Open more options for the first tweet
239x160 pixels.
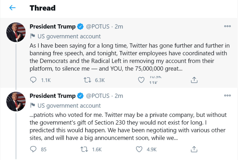pyautogui.click(x=227, y=26)
